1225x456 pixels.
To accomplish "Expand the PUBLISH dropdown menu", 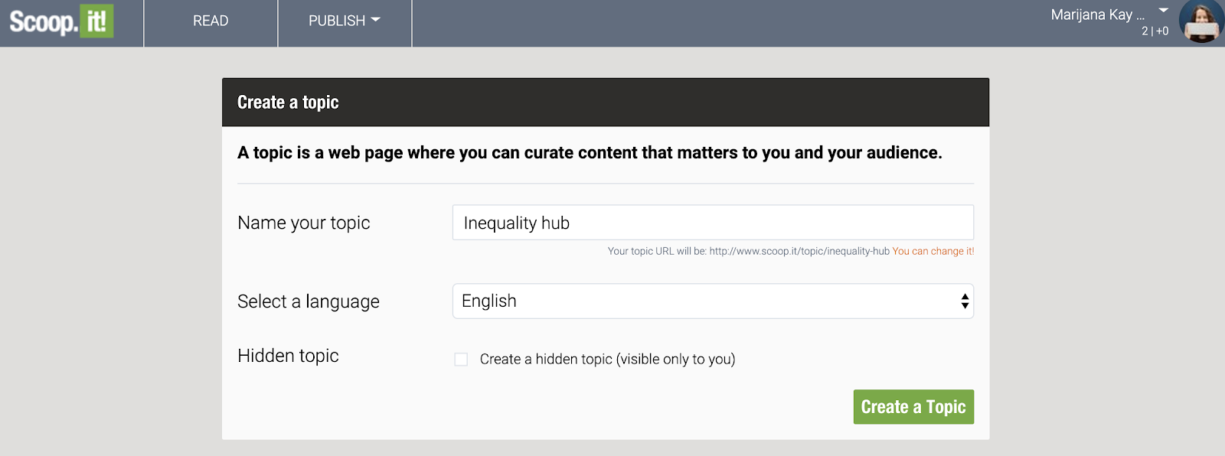I will tap(345, 21).
